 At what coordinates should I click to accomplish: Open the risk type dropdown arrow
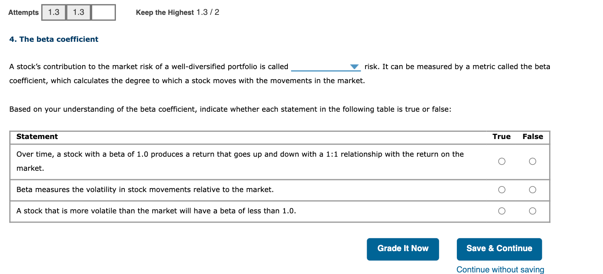click(354, 67)
